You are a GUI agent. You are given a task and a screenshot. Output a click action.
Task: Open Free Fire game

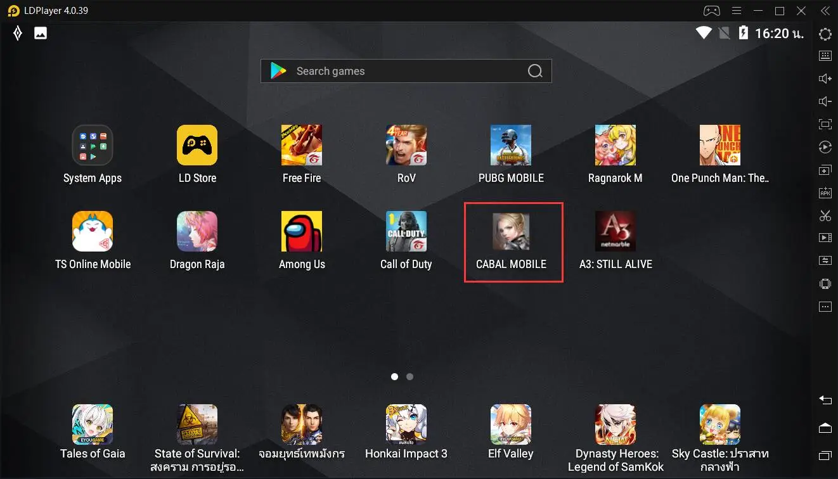pos(302,145)
